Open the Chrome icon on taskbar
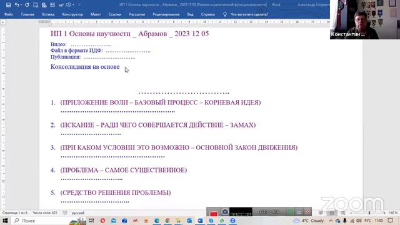The image size is (400, 225). (167, 221)
